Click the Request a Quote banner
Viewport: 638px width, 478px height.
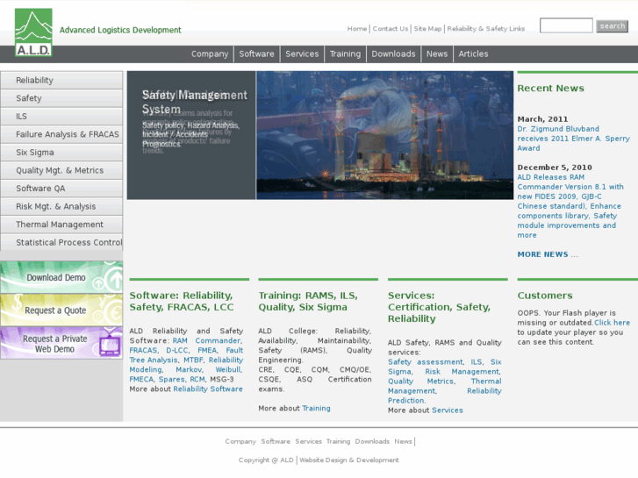pyautogui.click(x=61, y=310)
